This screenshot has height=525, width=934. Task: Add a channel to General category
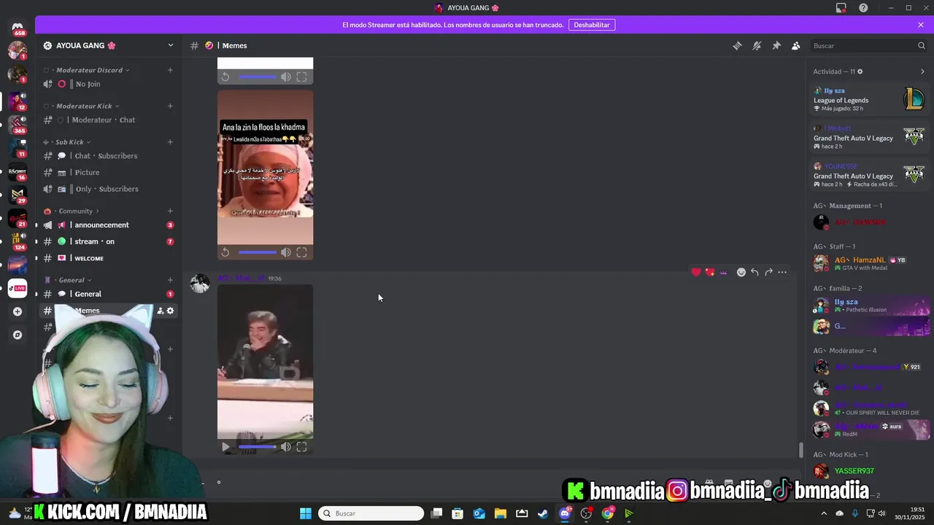[170, 280]
